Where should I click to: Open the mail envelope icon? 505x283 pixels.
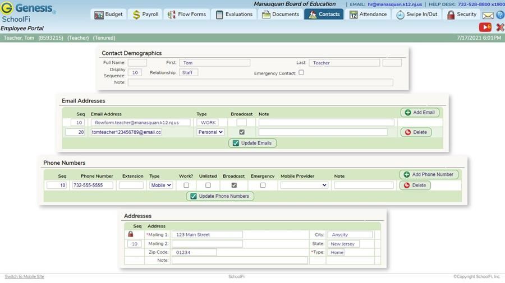[x=488, y=15]
